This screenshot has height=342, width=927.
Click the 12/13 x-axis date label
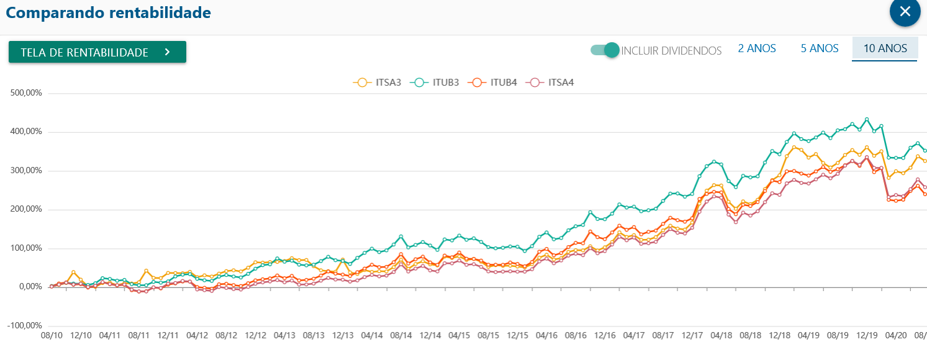click(x=343, y=335)
